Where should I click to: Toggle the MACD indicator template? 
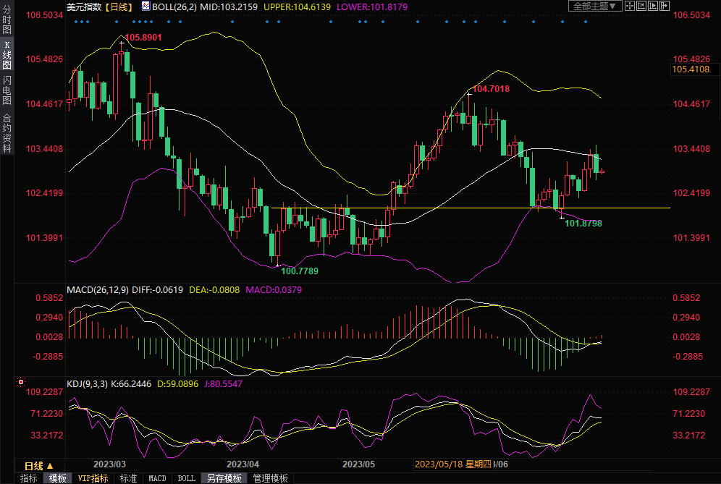point(157,478)
